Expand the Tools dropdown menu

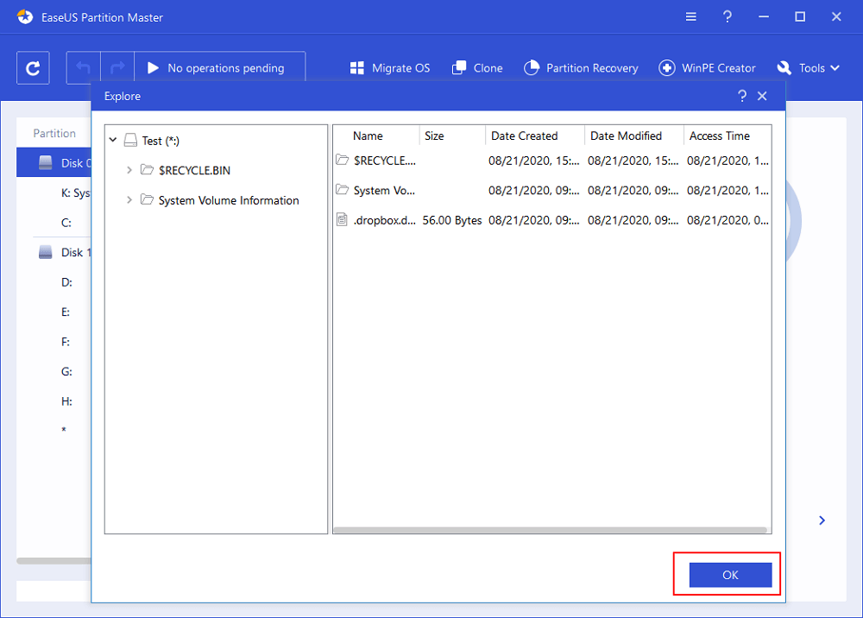tap(809, 68)
